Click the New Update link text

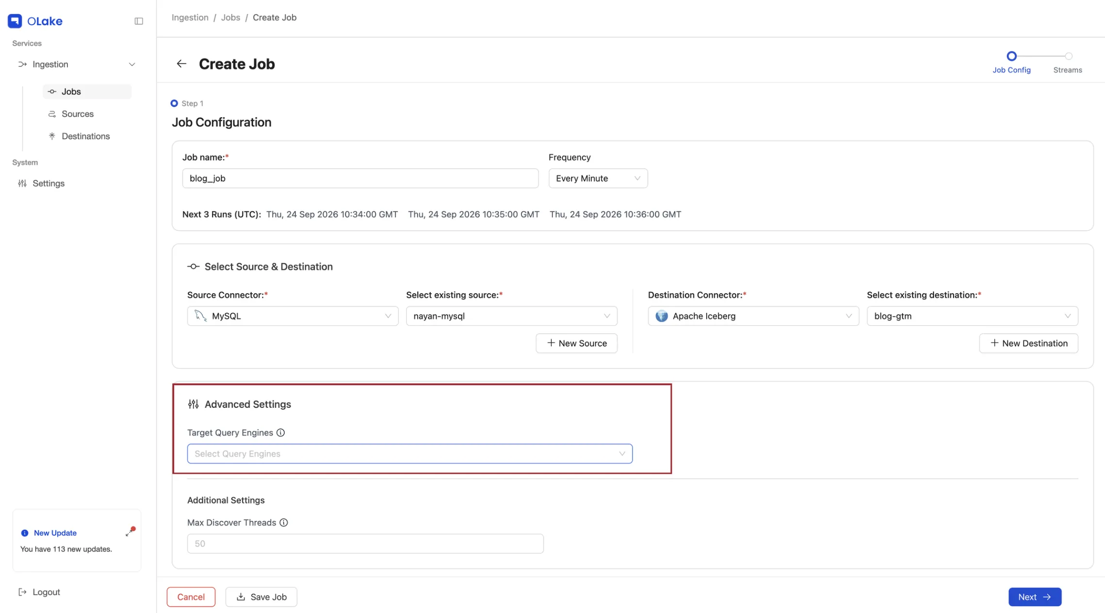55,533
